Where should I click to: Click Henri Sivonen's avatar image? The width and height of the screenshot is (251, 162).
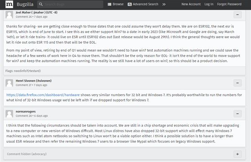pyautogui.click(x=9, y=83)
